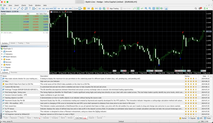Select the horizontal line drawing tool
The image size is (213, 123).
coord(15,9)
